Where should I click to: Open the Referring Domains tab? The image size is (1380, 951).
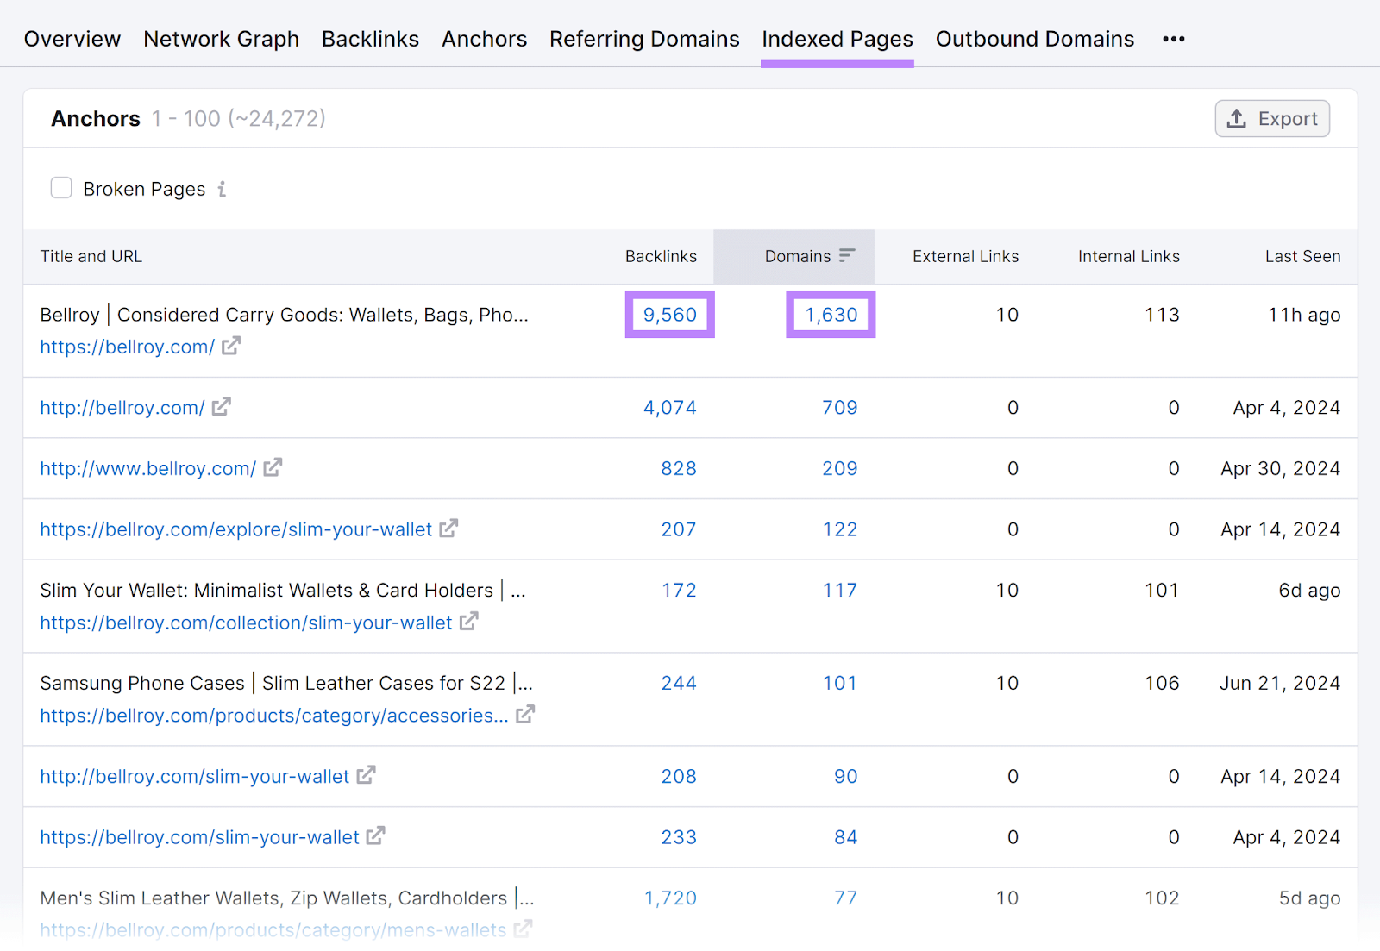(644, 39)
